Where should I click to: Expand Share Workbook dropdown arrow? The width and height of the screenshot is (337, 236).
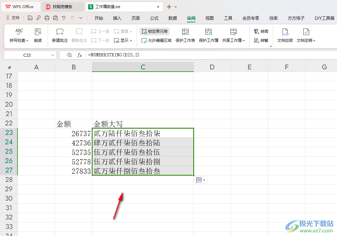pos(244,41)
